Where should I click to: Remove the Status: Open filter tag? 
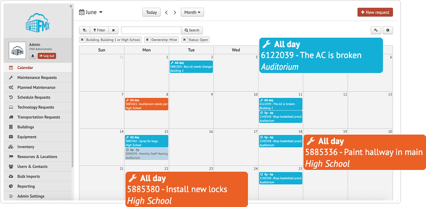pyautogui.click(x=184, y=40)
